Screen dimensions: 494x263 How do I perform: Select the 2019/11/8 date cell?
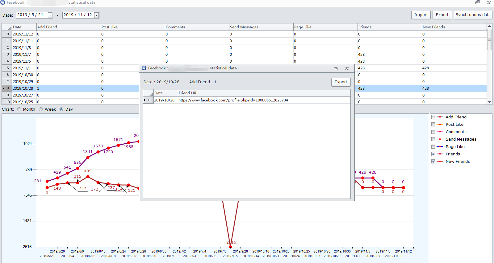(x=24, y=48)
